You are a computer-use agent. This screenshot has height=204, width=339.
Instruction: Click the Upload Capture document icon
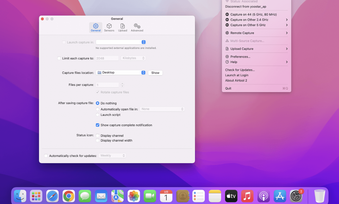click(x=227, y=49)
